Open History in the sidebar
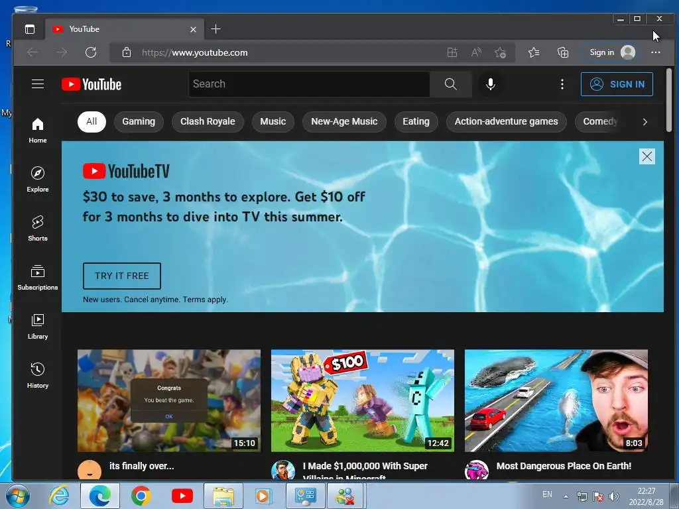679x509 pixels. pos(38,375)
